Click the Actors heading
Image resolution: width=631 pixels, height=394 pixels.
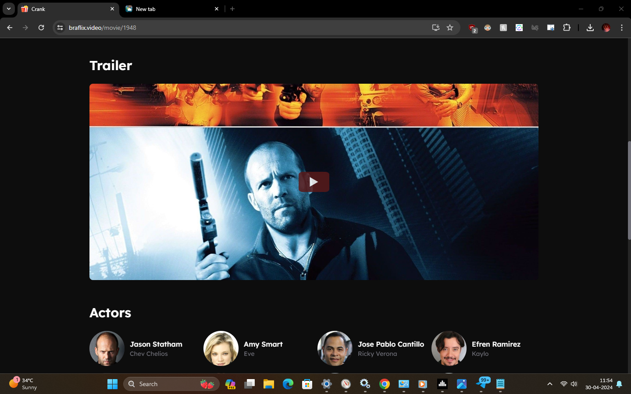pyautogui.click(x=111, y=313)
